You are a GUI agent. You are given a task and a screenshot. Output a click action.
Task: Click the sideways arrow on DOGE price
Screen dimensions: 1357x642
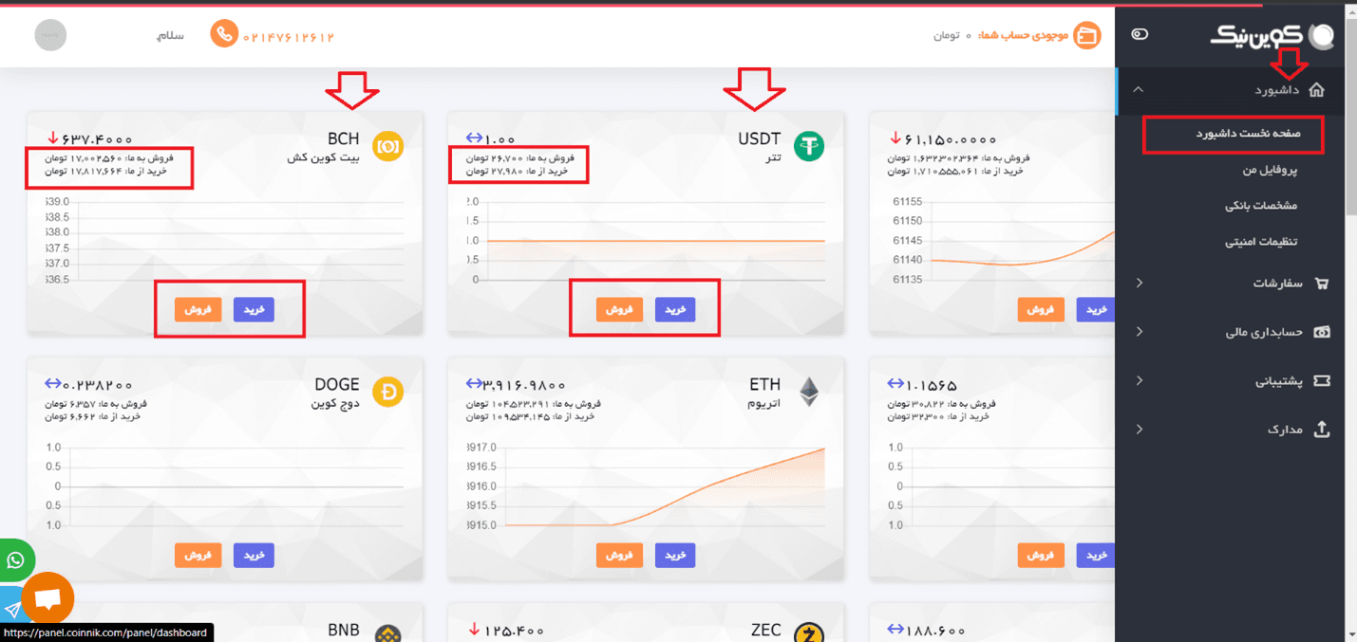click(x=53, y=384)
